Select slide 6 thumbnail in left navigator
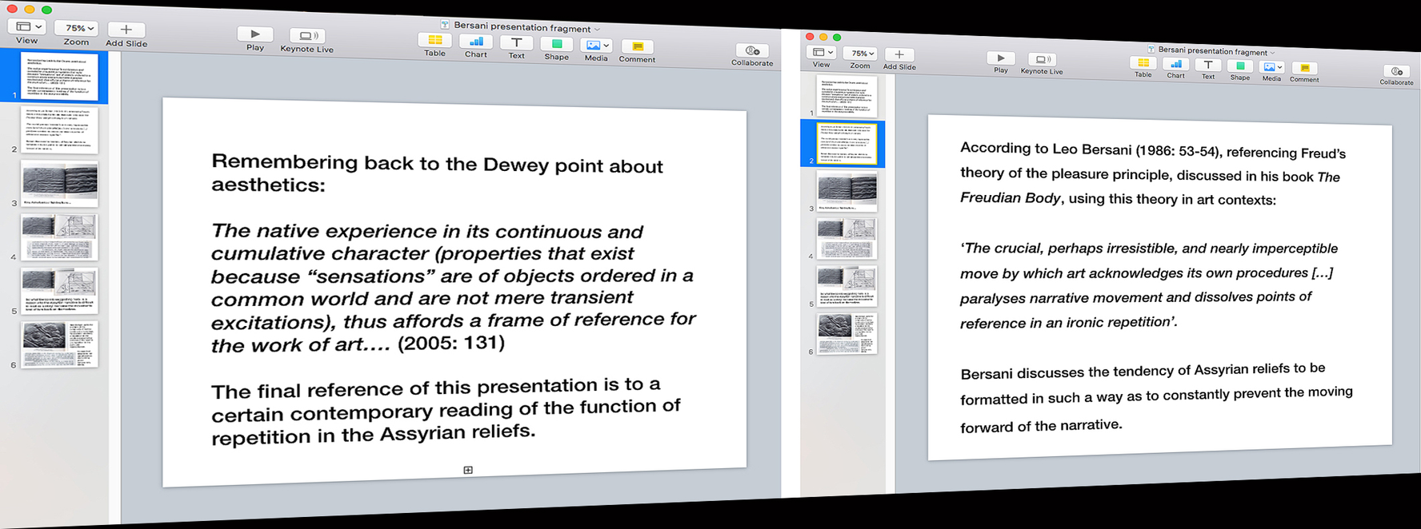Screen dimensions: 1421x529 pos(60,344)
